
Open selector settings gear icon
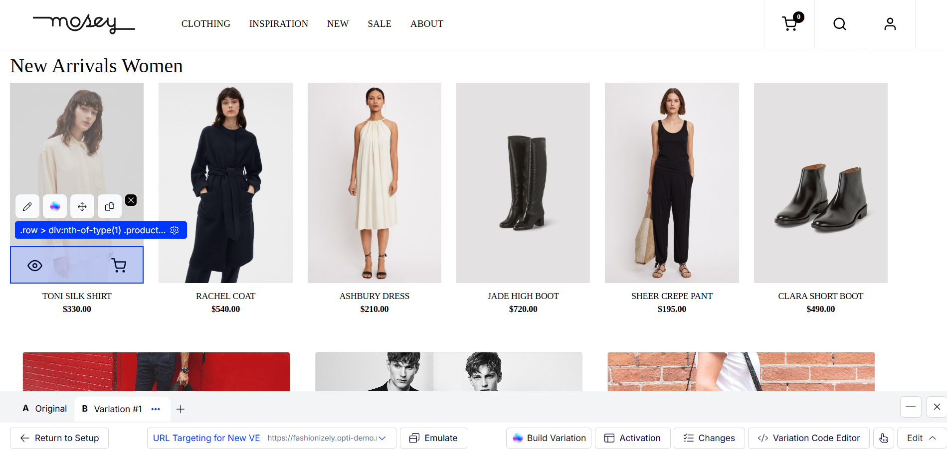[175, 230]
